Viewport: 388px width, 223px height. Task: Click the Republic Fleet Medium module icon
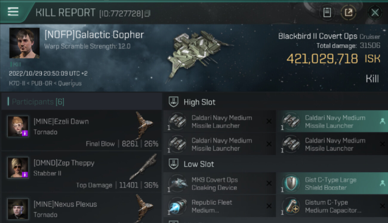(178, 206)
